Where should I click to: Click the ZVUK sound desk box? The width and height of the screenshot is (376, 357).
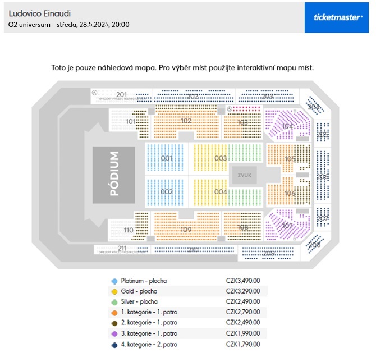tap(244, 175)
